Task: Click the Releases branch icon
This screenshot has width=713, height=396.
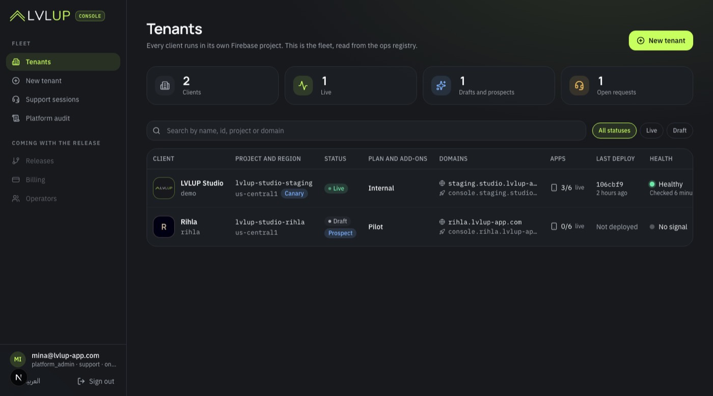Action: coord(16,161)
